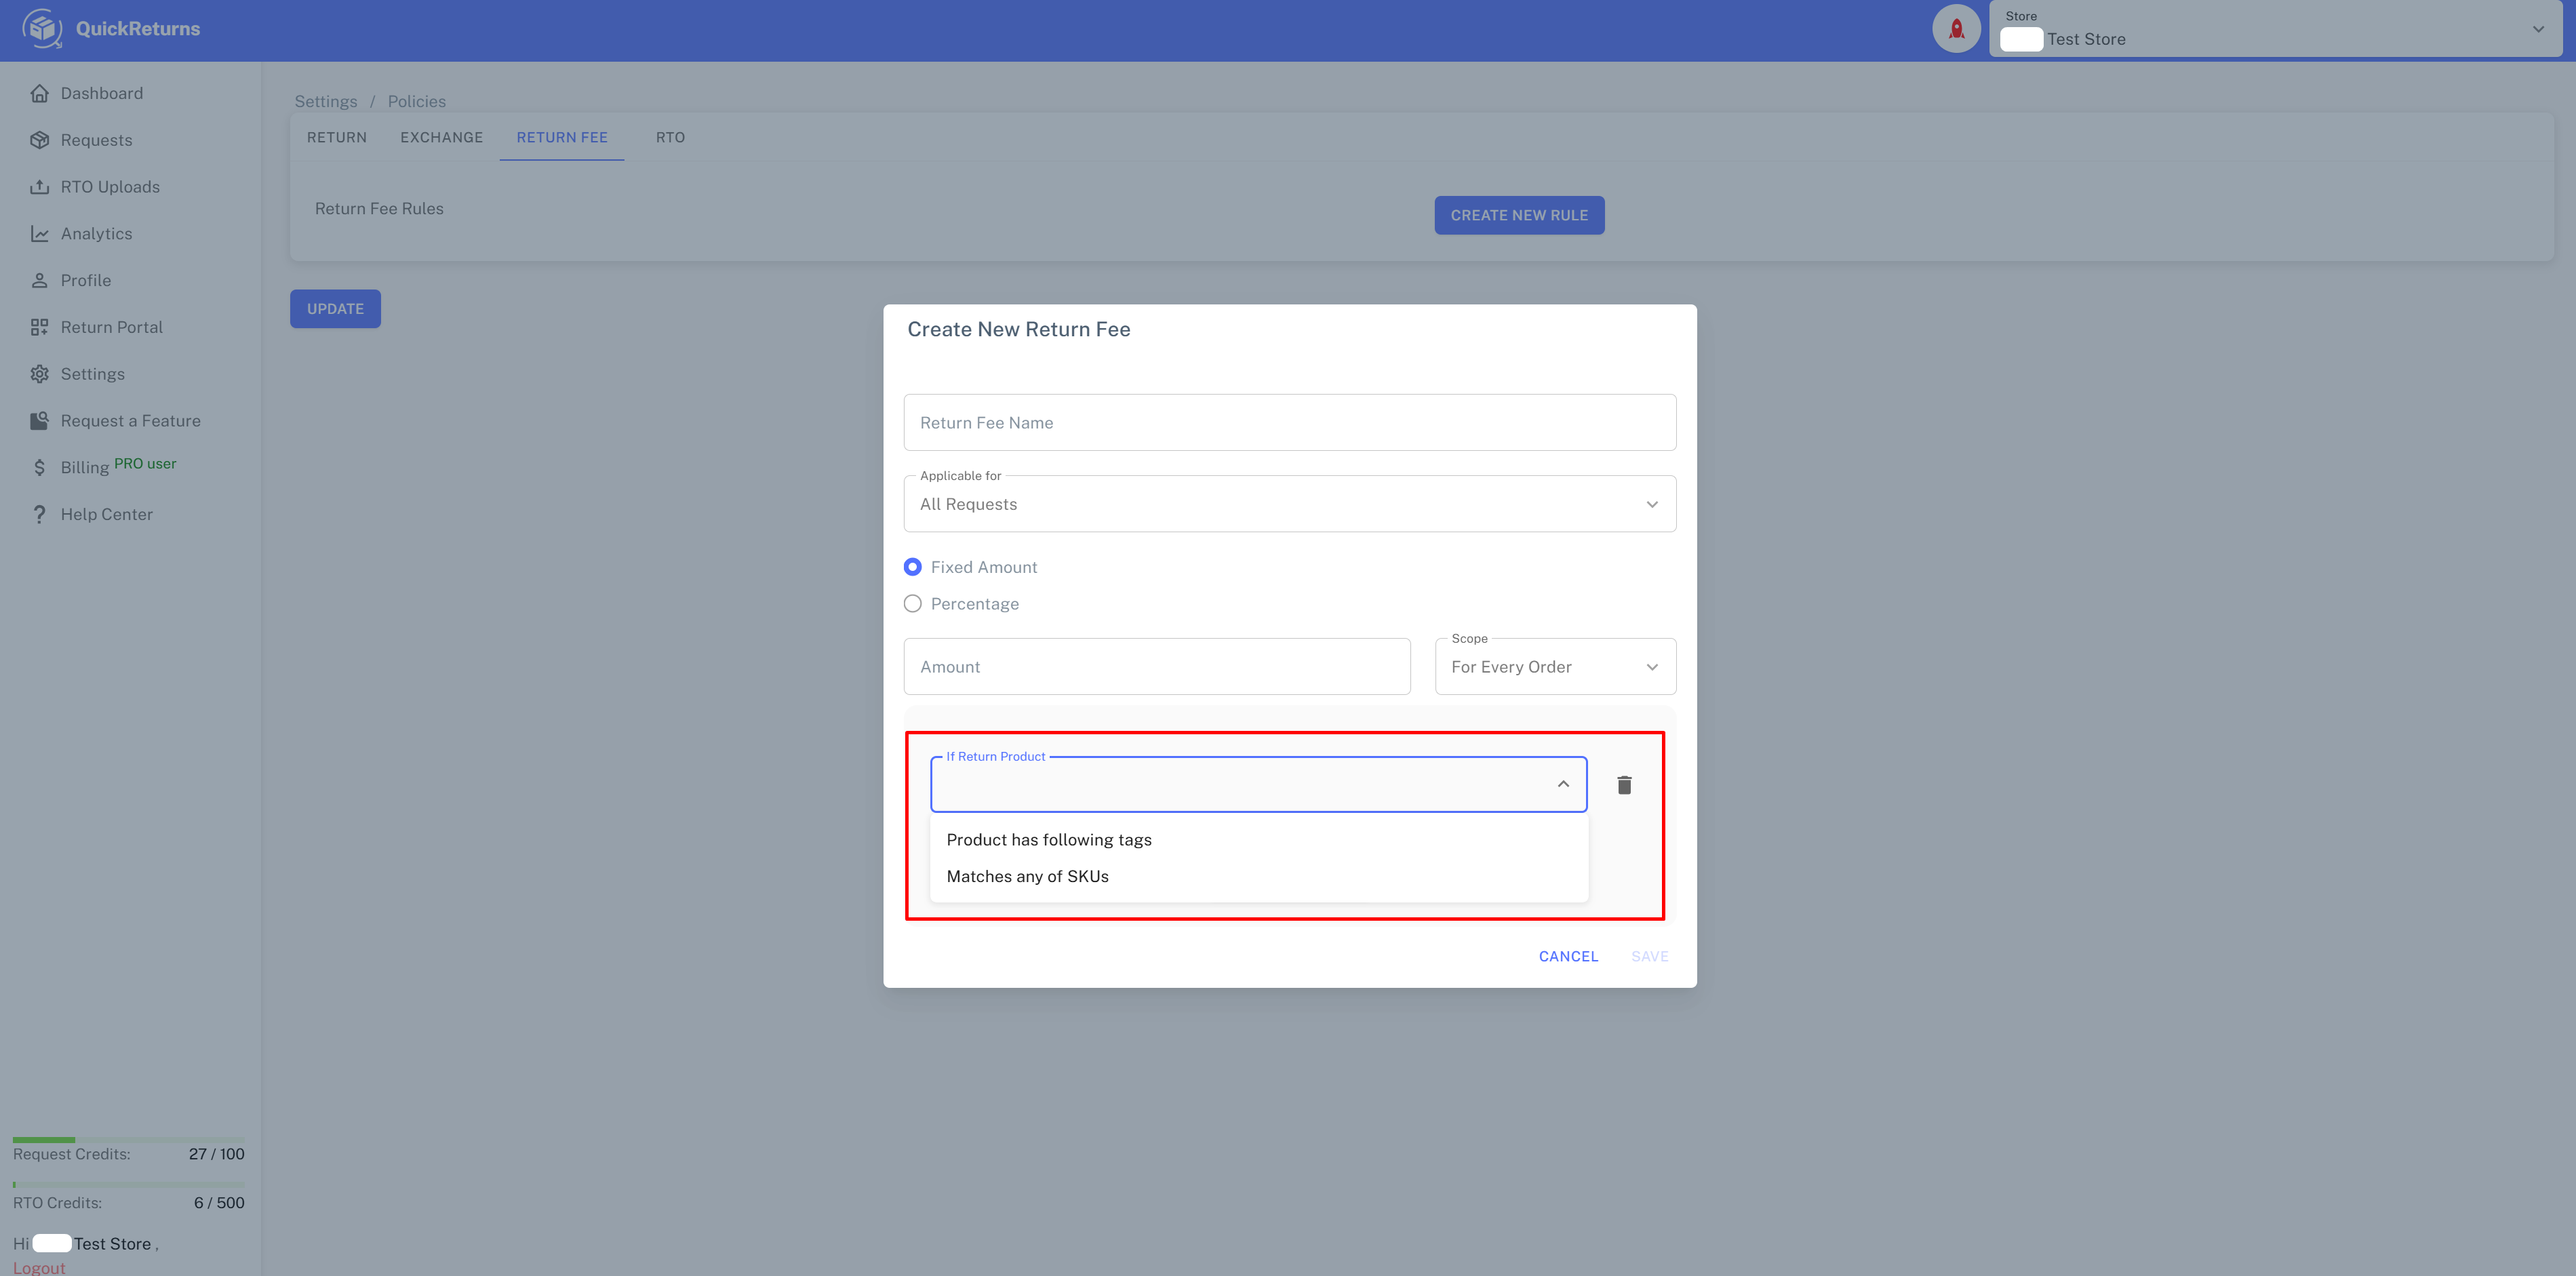Expand the Applicable for dropdown

1289,504
